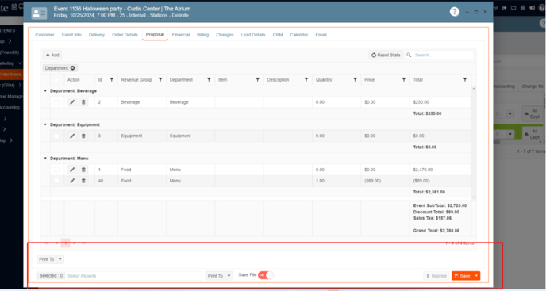Collapse the Department: Equipment group
The image size is (546, 291).
(45, 124)
